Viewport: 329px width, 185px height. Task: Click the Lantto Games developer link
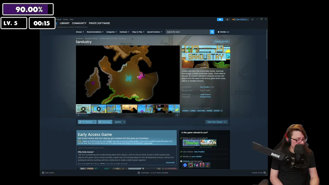pyautogui.click(x=205, y=95)
